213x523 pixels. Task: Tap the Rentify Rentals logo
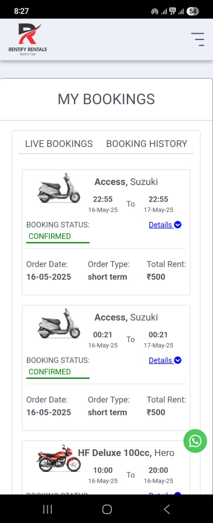click(28, 39)
